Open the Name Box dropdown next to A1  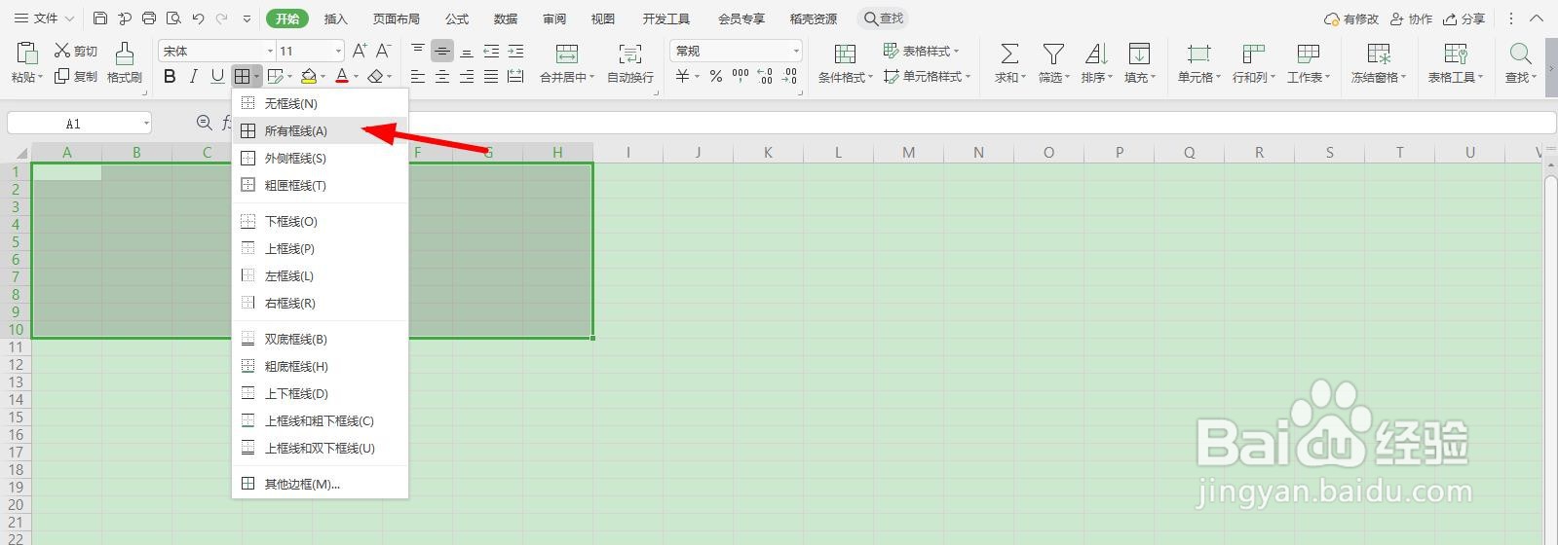(146, 124)
